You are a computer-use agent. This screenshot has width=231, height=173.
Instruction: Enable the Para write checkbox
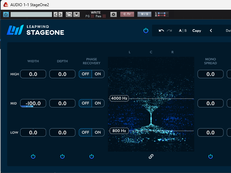[x=104, y=16]
